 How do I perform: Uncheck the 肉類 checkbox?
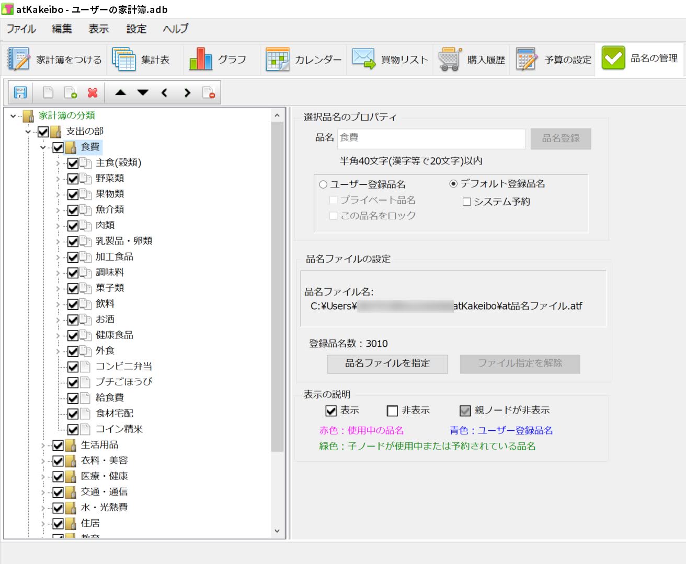coord(73,226)
